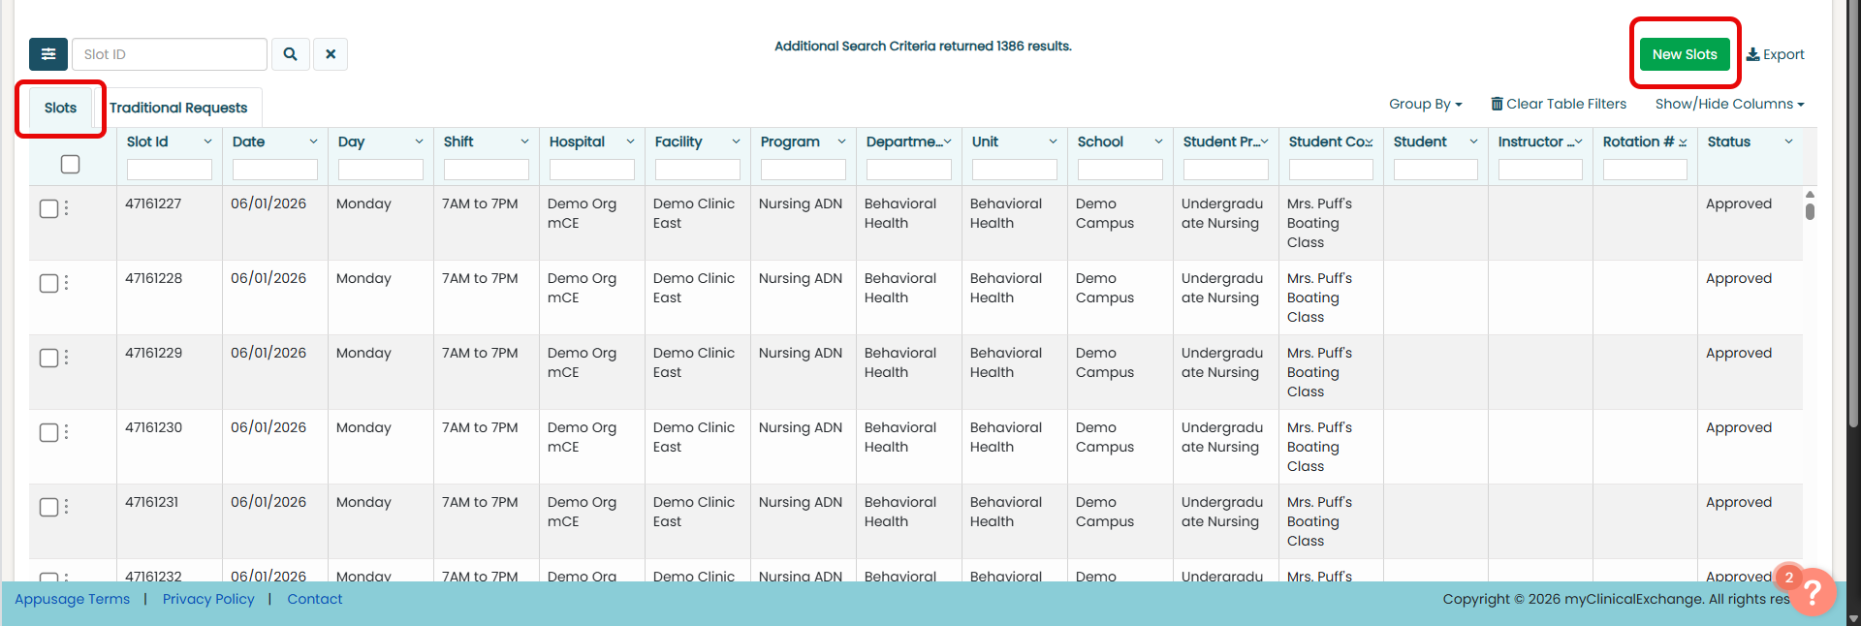Click the trash icon for Clear Table Filters
The width and height of the screenshot is (1861, 626).
(1497, 104)
